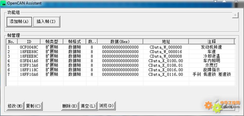Image resolution: width=244 pixels, height=116 pixels.
Task: Click the OpenCAN Assistant title bar icon
Action: click(4, 3)
